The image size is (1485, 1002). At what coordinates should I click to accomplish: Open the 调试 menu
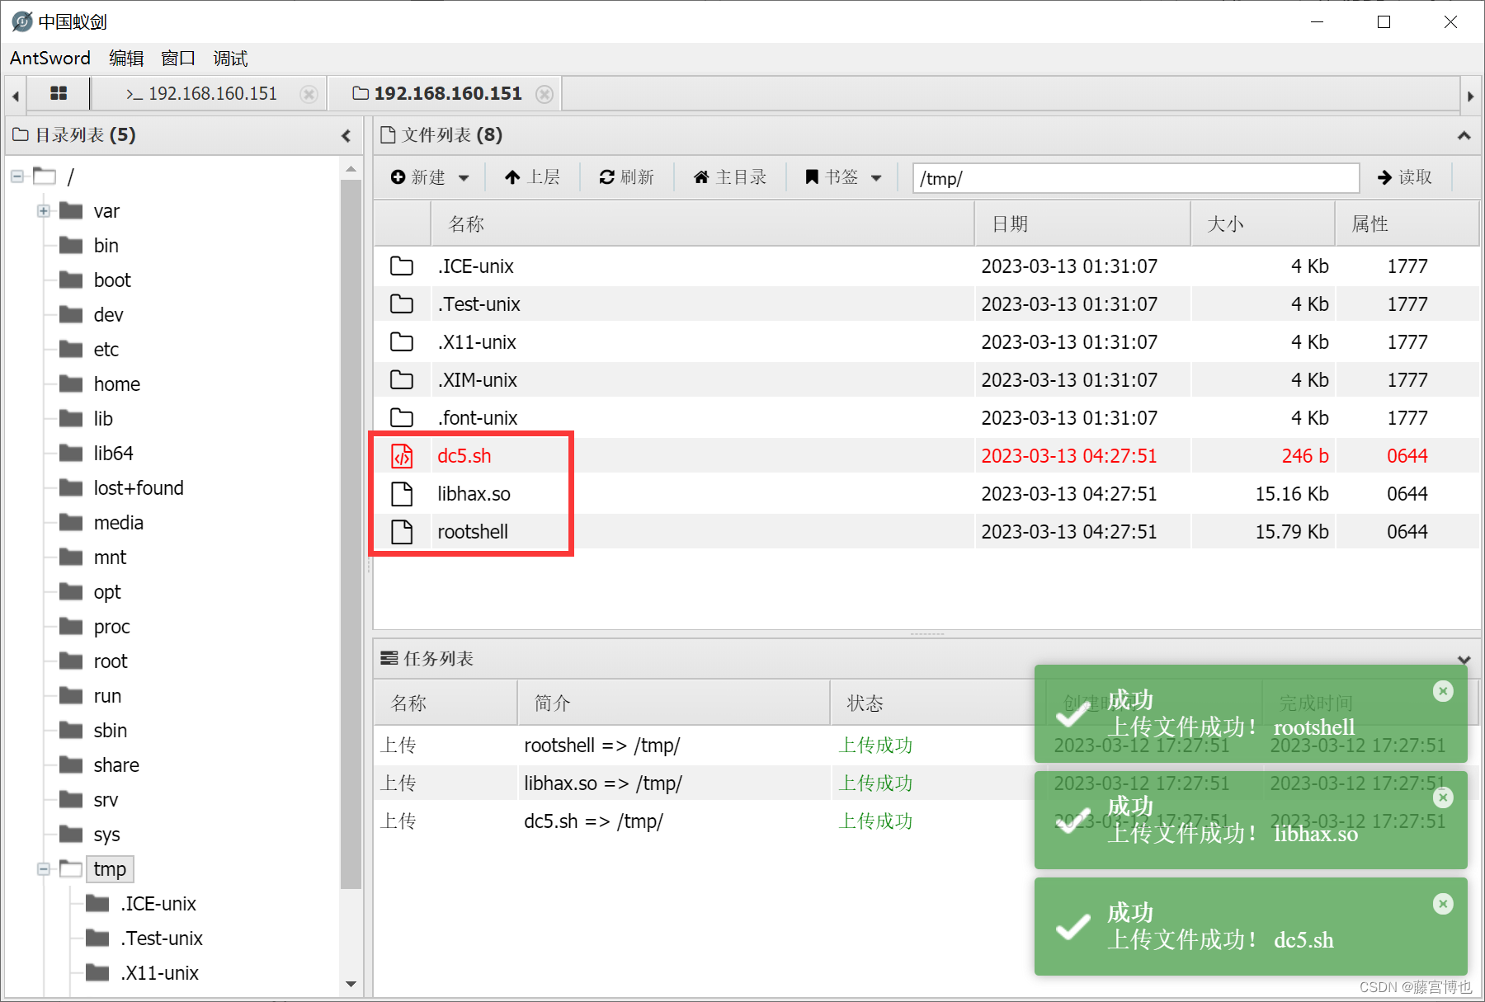(x=230, y=59)
